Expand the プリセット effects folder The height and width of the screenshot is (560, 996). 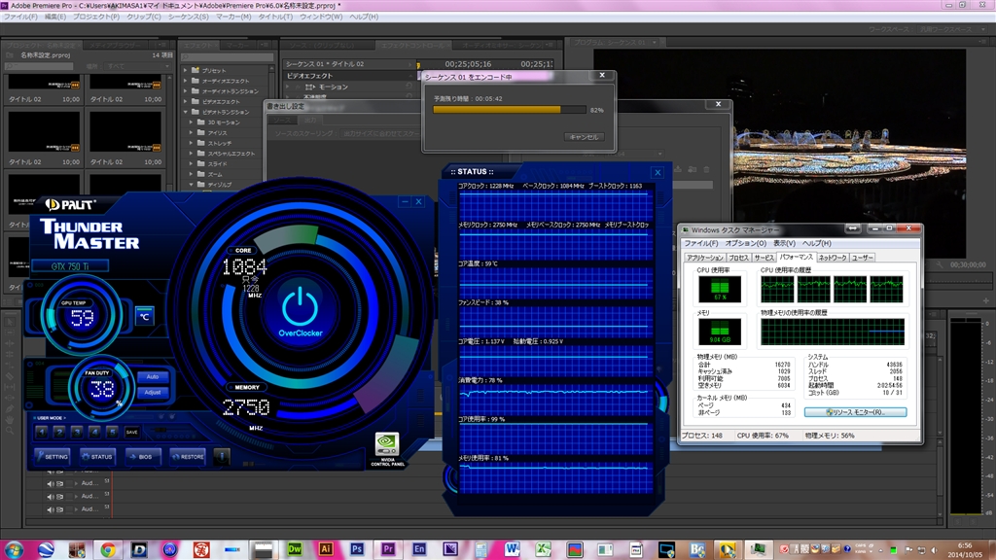186,71
